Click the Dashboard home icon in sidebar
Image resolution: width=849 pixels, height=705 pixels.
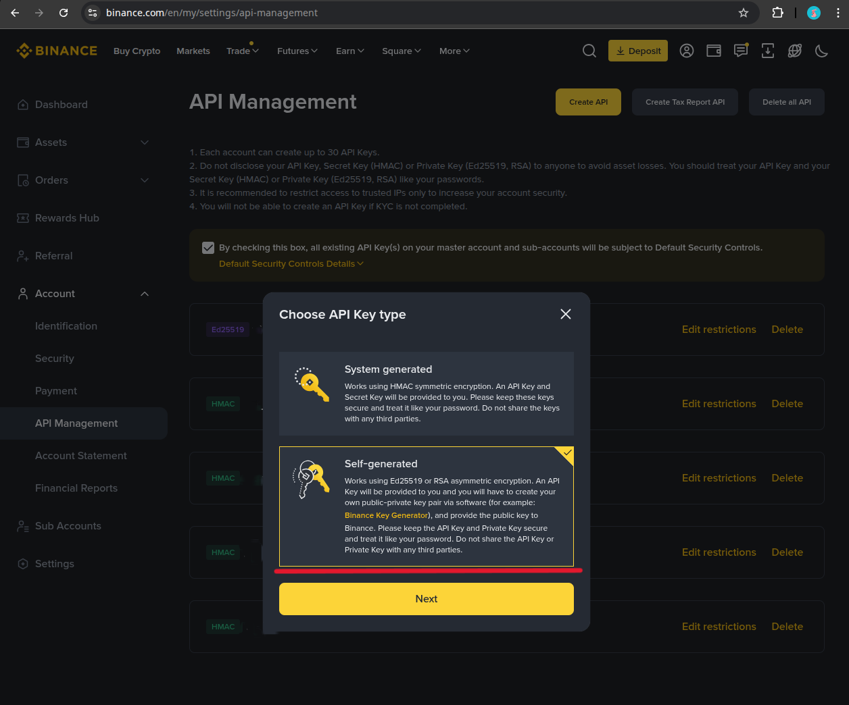coord(23,105)
